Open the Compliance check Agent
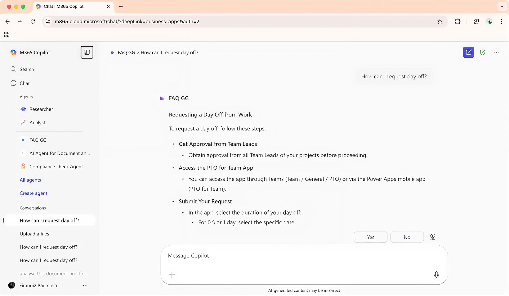The height and width of the screenshot is (296, 509). (x=56, y=167)
